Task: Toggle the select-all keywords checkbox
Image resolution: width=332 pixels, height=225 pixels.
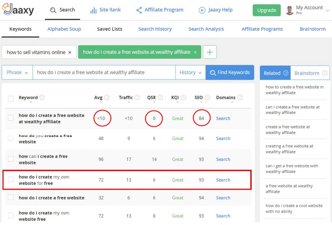Action: pos(11,98)
